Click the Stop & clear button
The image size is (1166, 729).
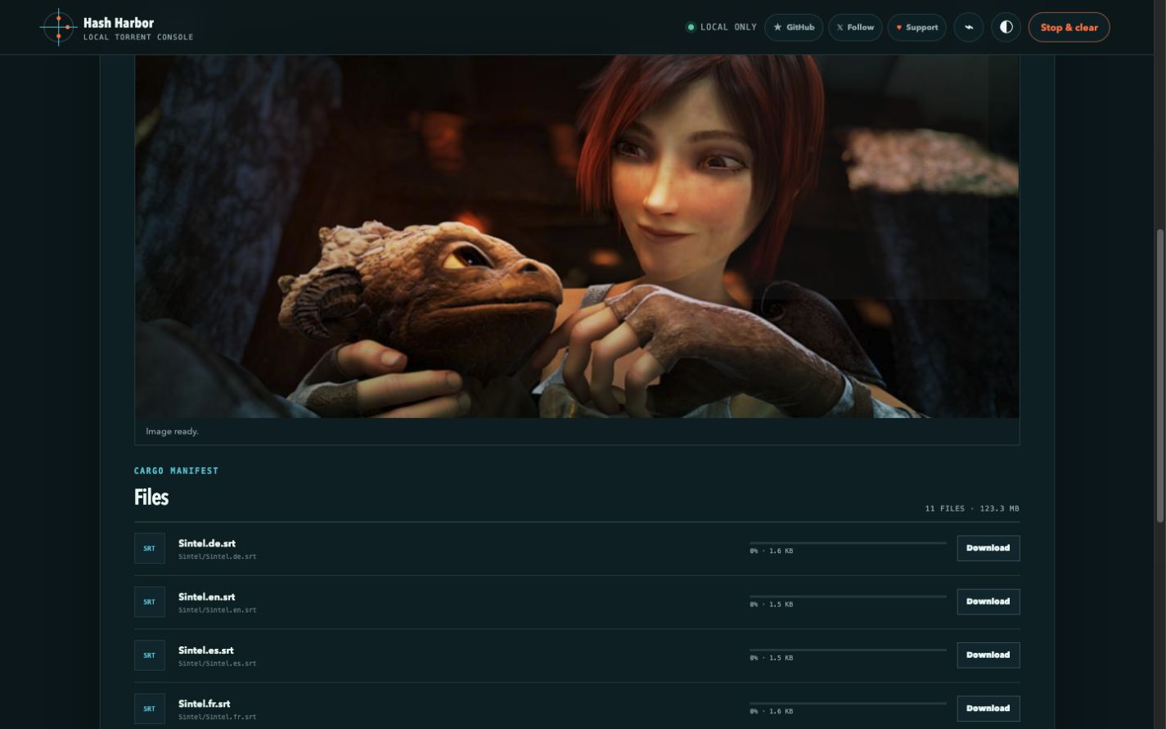1069,27
